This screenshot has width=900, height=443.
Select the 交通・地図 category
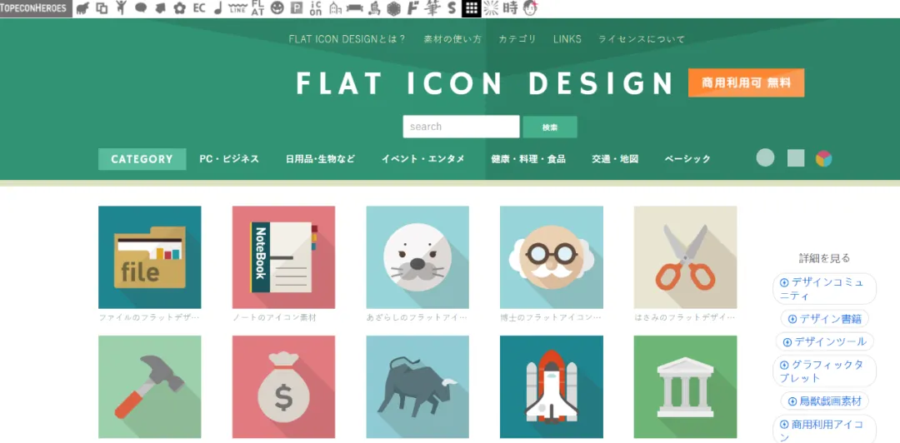pyautogui.click(x=615, y=159)
